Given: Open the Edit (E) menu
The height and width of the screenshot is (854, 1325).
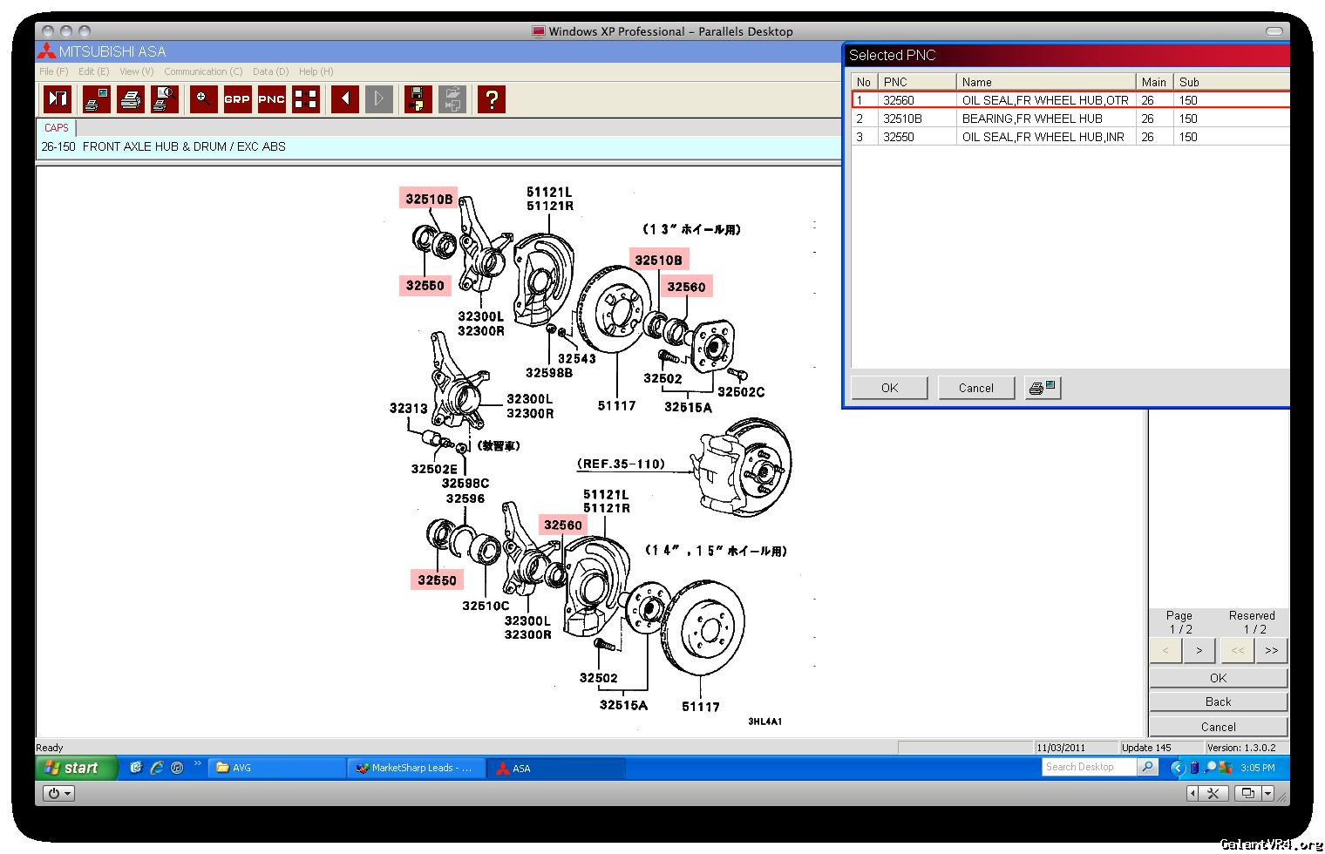Looking at the screenshot, I should coord(93,71).
